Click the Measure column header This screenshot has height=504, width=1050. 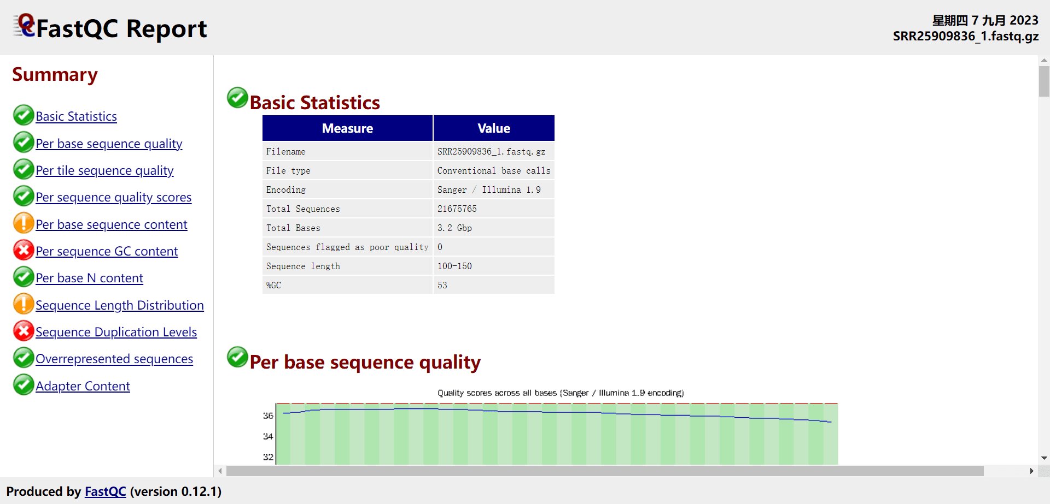tap(347, 128)
